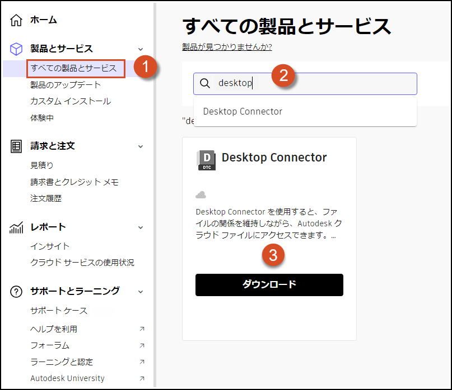This screenshot has width=452, height=390.
Task: Click the 請求と注文 section heading
Action: [53, 146]
